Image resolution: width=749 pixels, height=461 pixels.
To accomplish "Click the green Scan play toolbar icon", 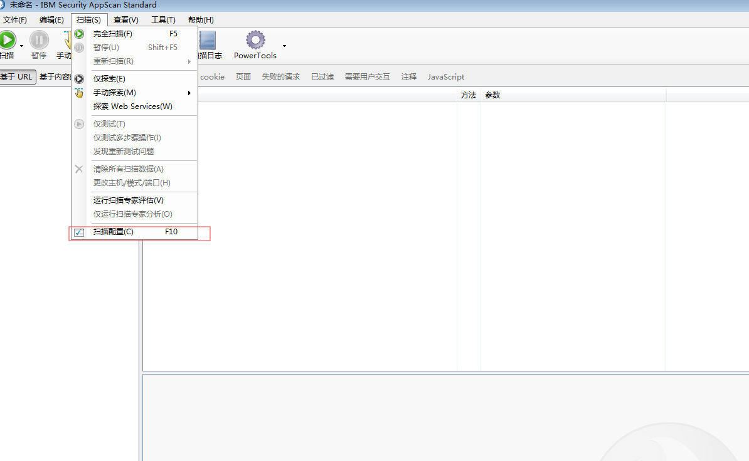I will coord(7,39).
